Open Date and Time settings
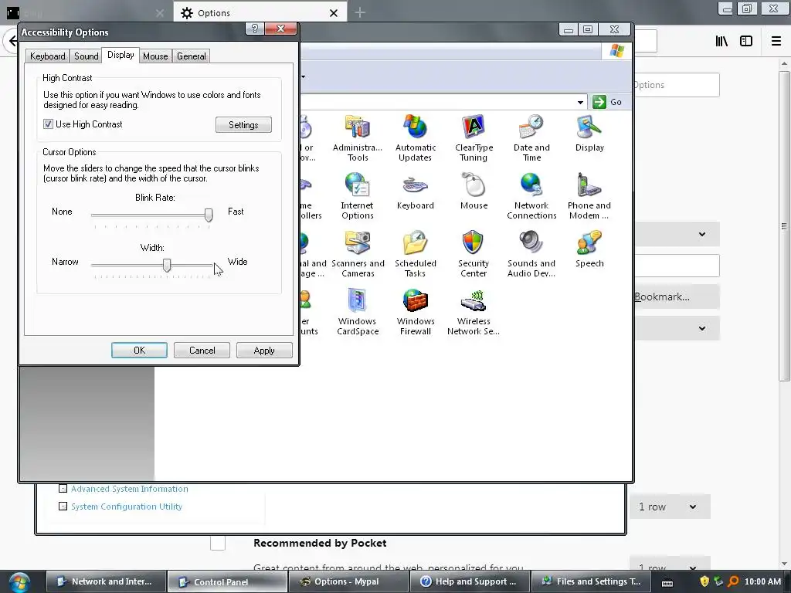 (x=531, y=137)
